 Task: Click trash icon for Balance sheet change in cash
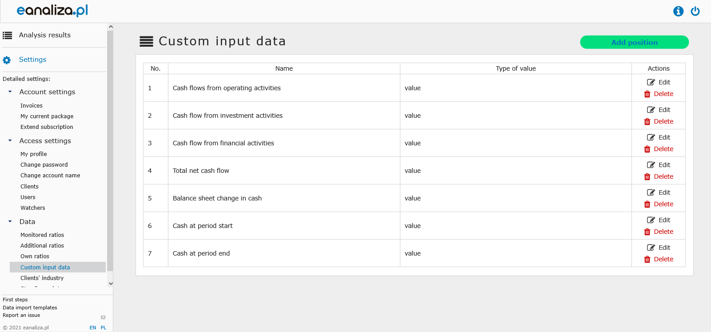click(x=647, y=204)
